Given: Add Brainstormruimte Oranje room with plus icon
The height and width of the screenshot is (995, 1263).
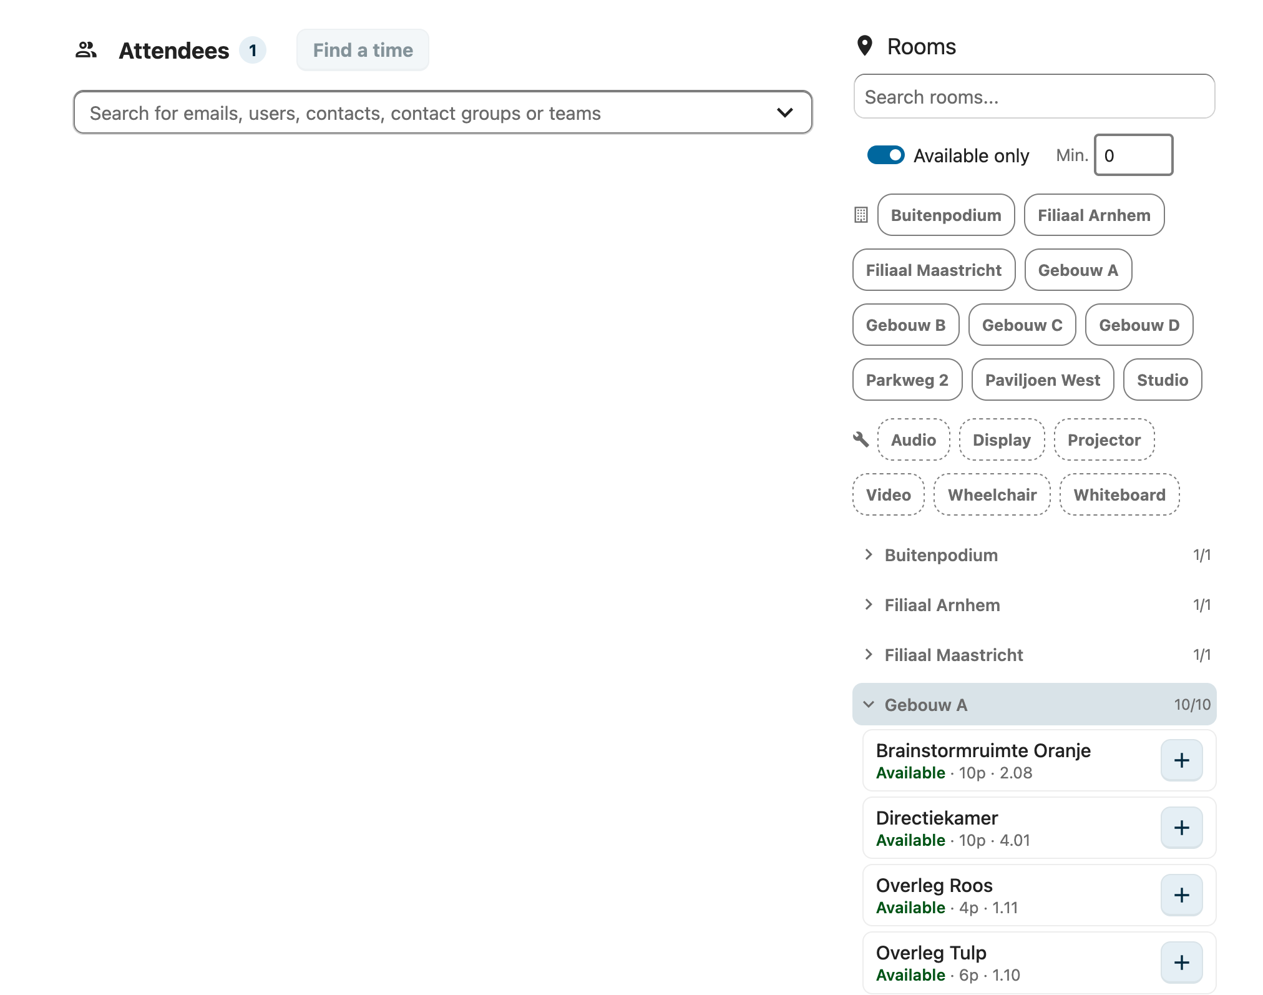Looking at the screenshot, I should point(1181,760).
